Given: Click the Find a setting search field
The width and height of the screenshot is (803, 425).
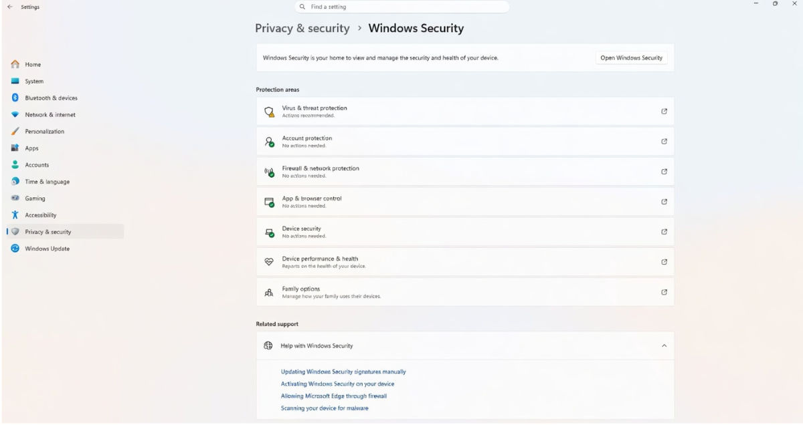Looking at the screenshot, I should tap(402, 7).
